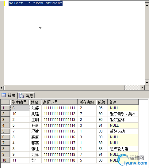Click ID number cell 1111111111111112
149x168 pixels.
click(59, 114)
